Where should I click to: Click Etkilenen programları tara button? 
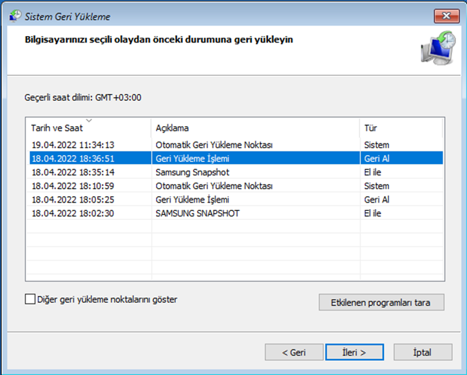tap(381, 302)
